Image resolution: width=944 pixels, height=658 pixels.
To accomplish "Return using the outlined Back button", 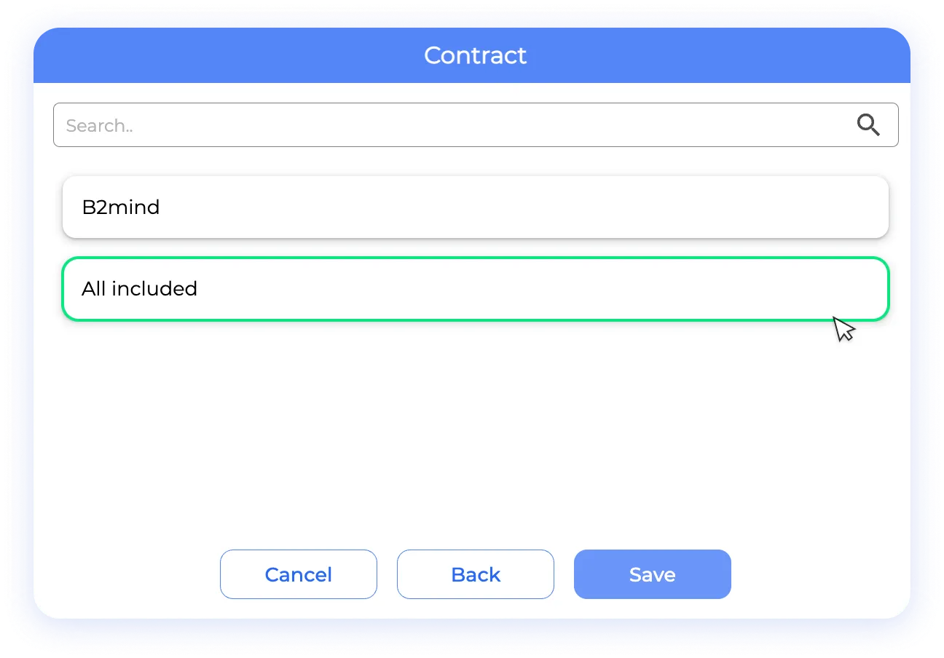I will [x=475, y=574].
